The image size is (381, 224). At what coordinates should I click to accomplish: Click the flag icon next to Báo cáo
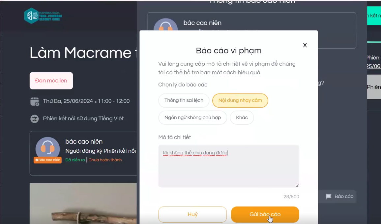pos(329,196)
